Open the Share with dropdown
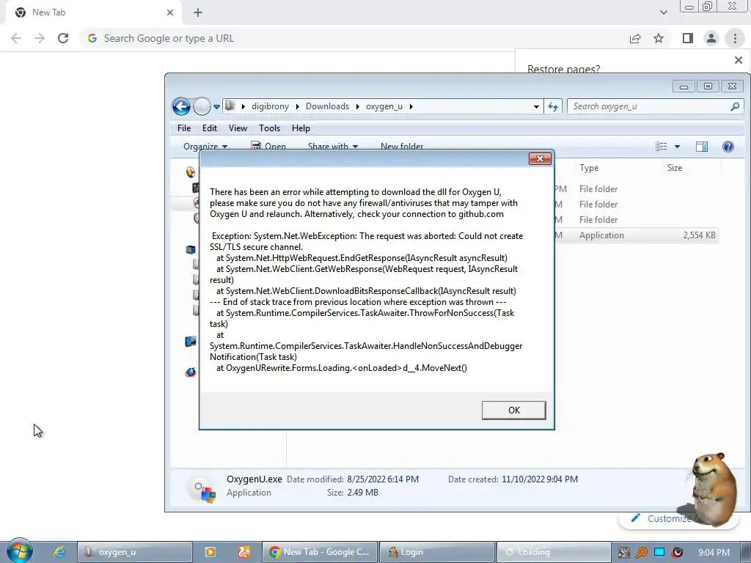 pos(333,146)
